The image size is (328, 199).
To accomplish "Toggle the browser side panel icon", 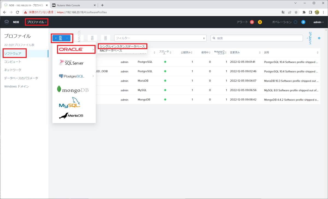I will point(311,12).
